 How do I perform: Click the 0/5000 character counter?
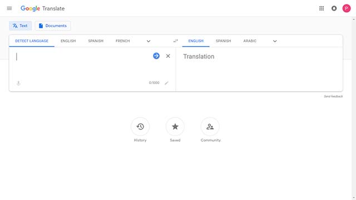coord(154,83)
